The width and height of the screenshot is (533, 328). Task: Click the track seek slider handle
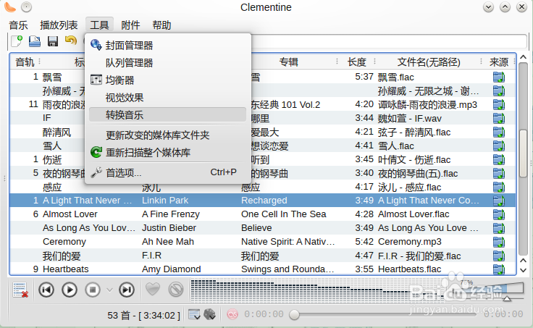pyautogui.click(x=294, y=314)
